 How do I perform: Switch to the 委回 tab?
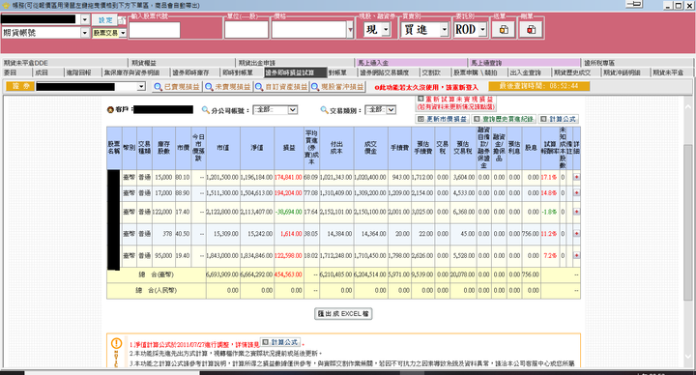(16, 72)
